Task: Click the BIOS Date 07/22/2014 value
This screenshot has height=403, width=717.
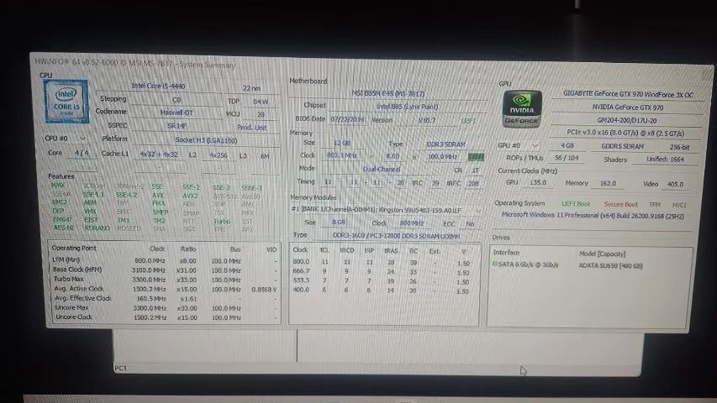Action: (347, 119)
